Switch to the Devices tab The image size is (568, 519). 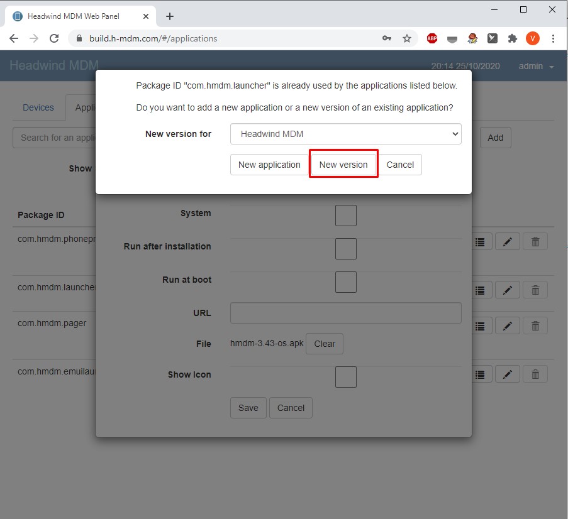(38, 107)
